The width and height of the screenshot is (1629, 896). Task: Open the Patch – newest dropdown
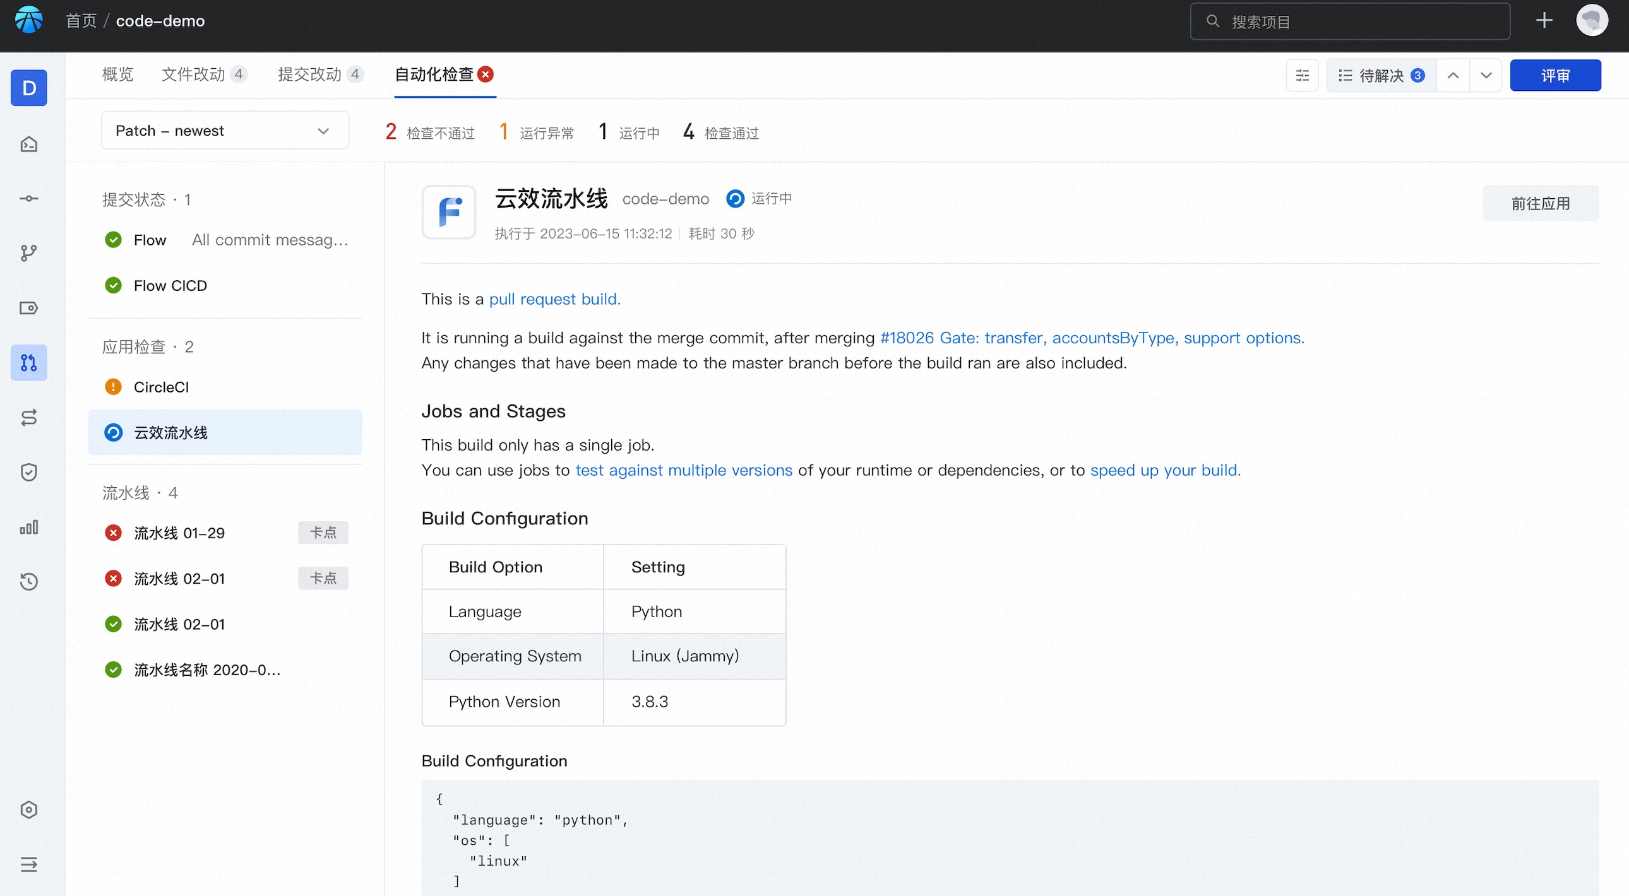point(225,131)
